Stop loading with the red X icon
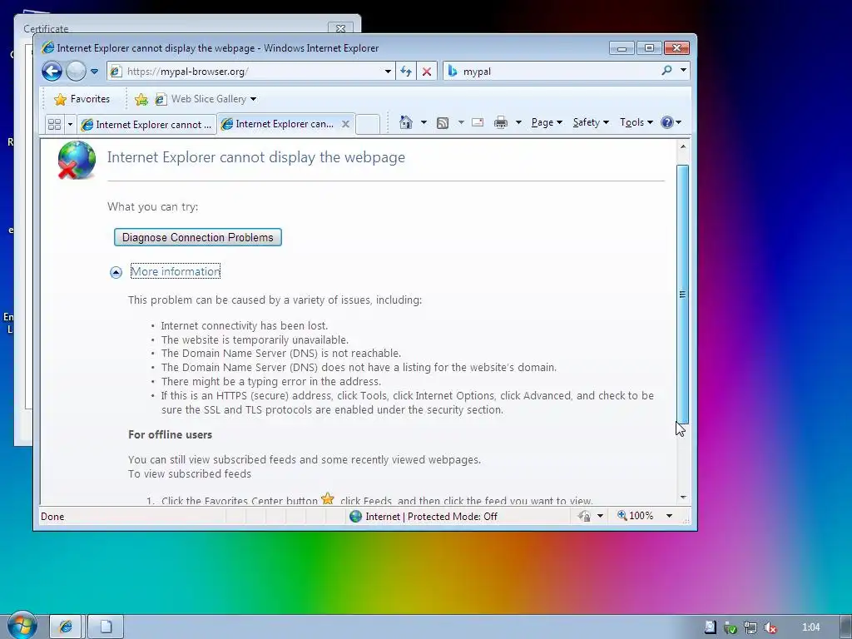 point(427,72)
